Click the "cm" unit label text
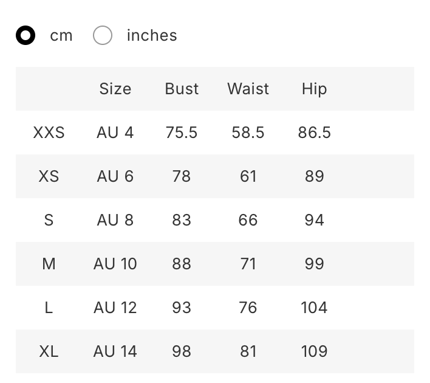Image resolution: width=430 pixels, height=383 pixels. (61, 36)
